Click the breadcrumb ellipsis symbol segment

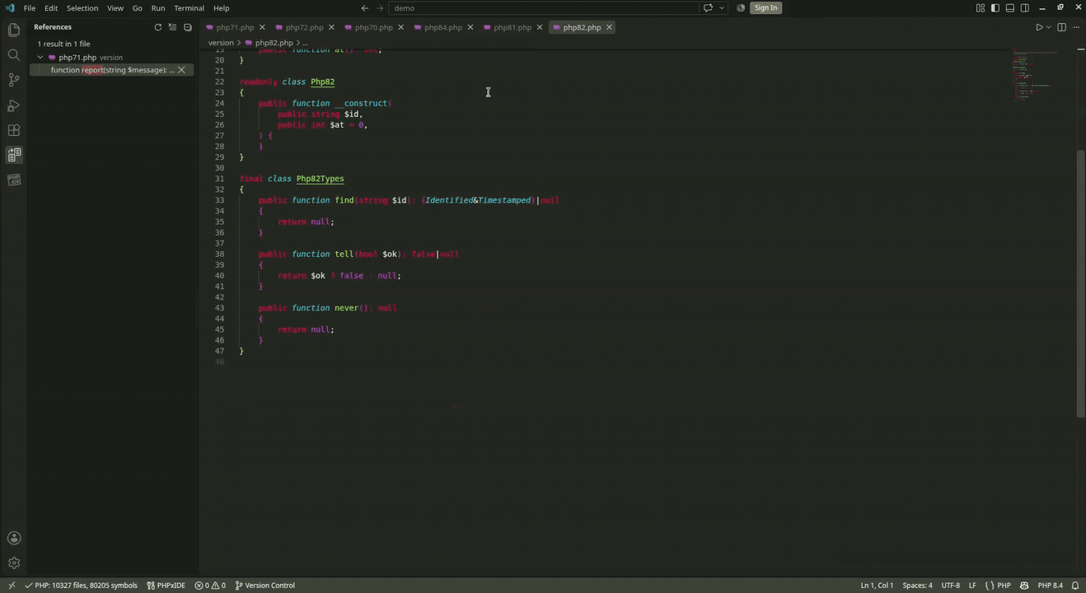(x=305, y=43)
